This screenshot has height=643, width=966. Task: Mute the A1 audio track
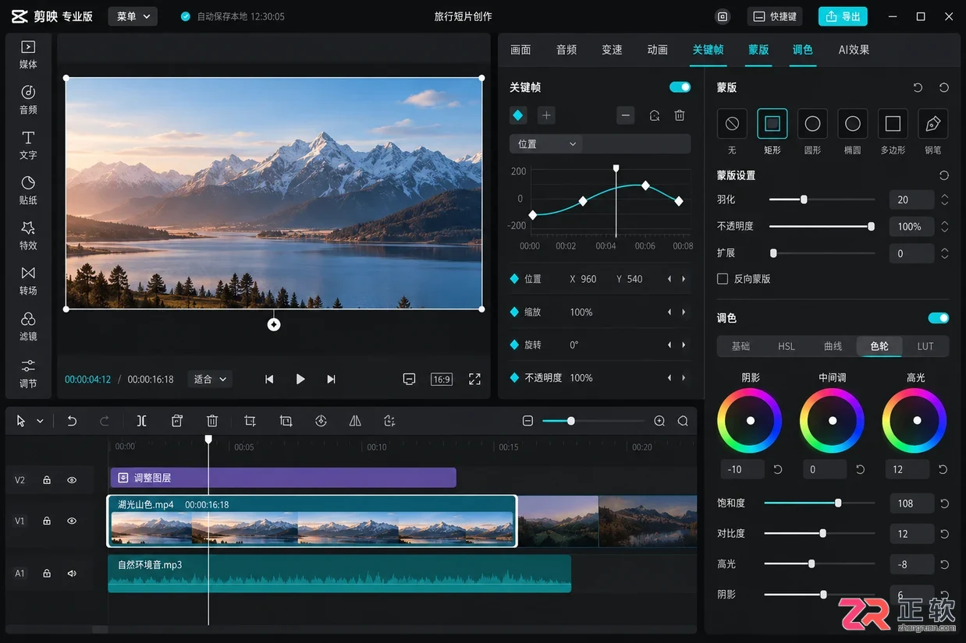72,574
